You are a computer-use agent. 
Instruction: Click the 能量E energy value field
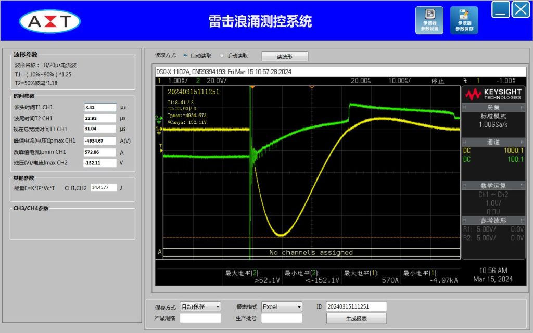pos(104,187)
